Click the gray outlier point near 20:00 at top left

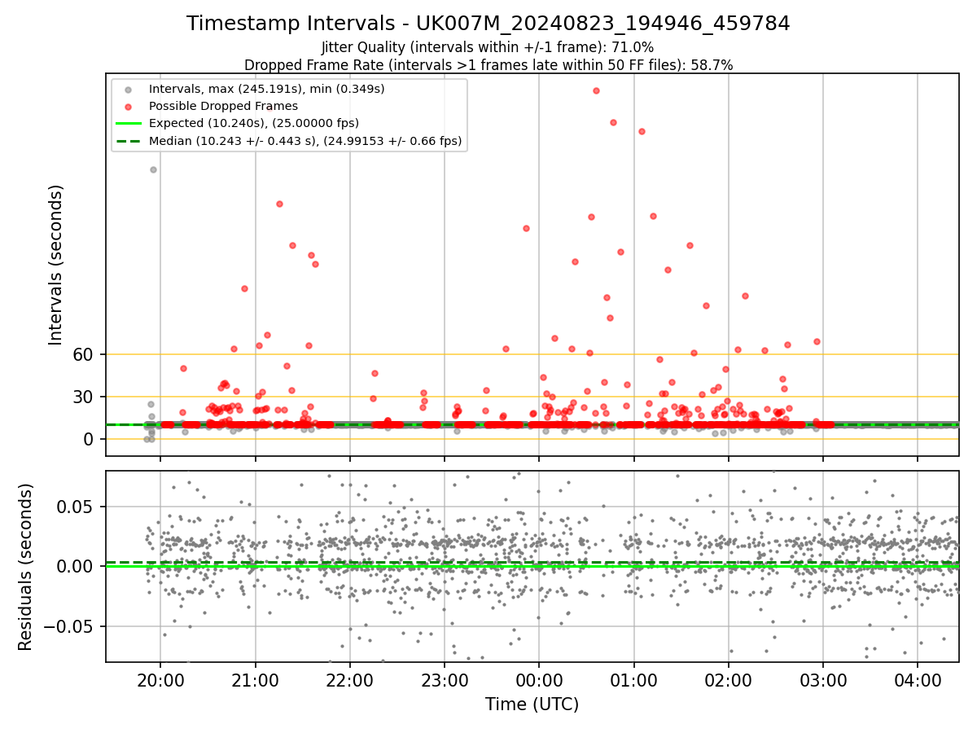click(153, 169)
